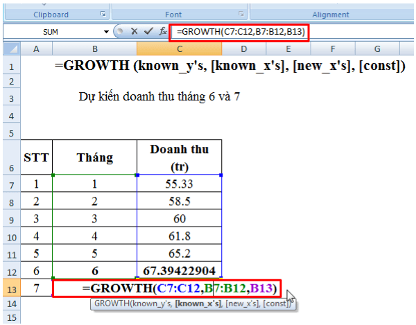416x325 pixels.
Task: Click the Tháng header cell
Action: pyautogui.click(x=95, y=157)
